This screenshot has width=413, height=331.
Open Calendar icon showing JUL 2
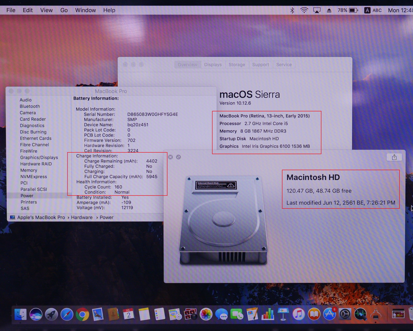128,314
